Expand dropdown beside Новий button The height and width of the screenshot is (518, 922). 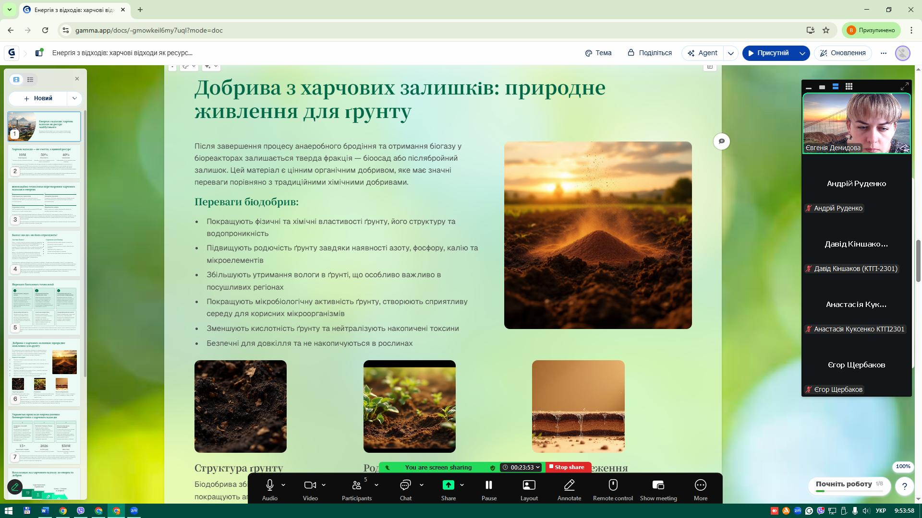(x=74, y=98)
